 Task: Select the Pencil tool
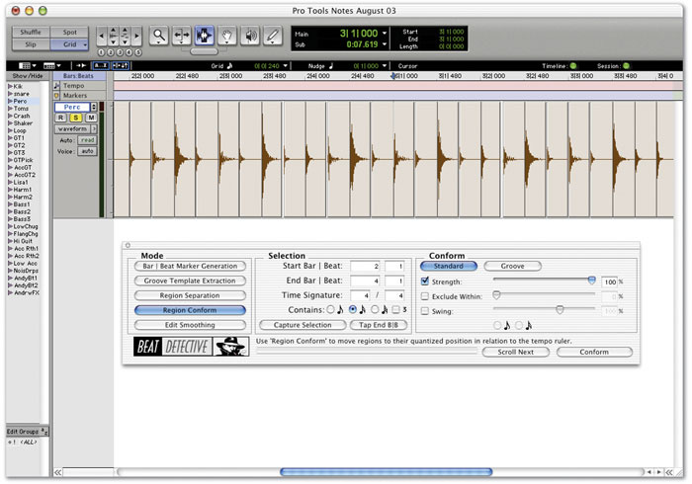[x=273, y=36]
